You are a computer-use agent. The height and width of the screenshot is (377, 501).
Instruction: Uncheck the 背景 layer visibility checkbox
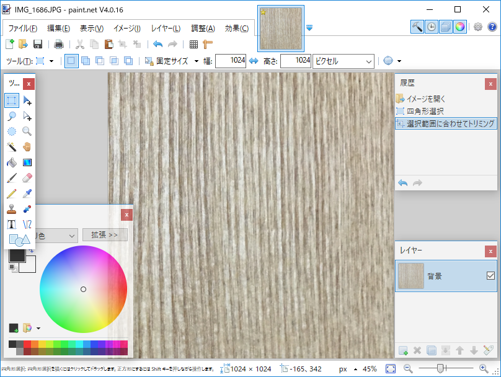click(x=491, y=275)
